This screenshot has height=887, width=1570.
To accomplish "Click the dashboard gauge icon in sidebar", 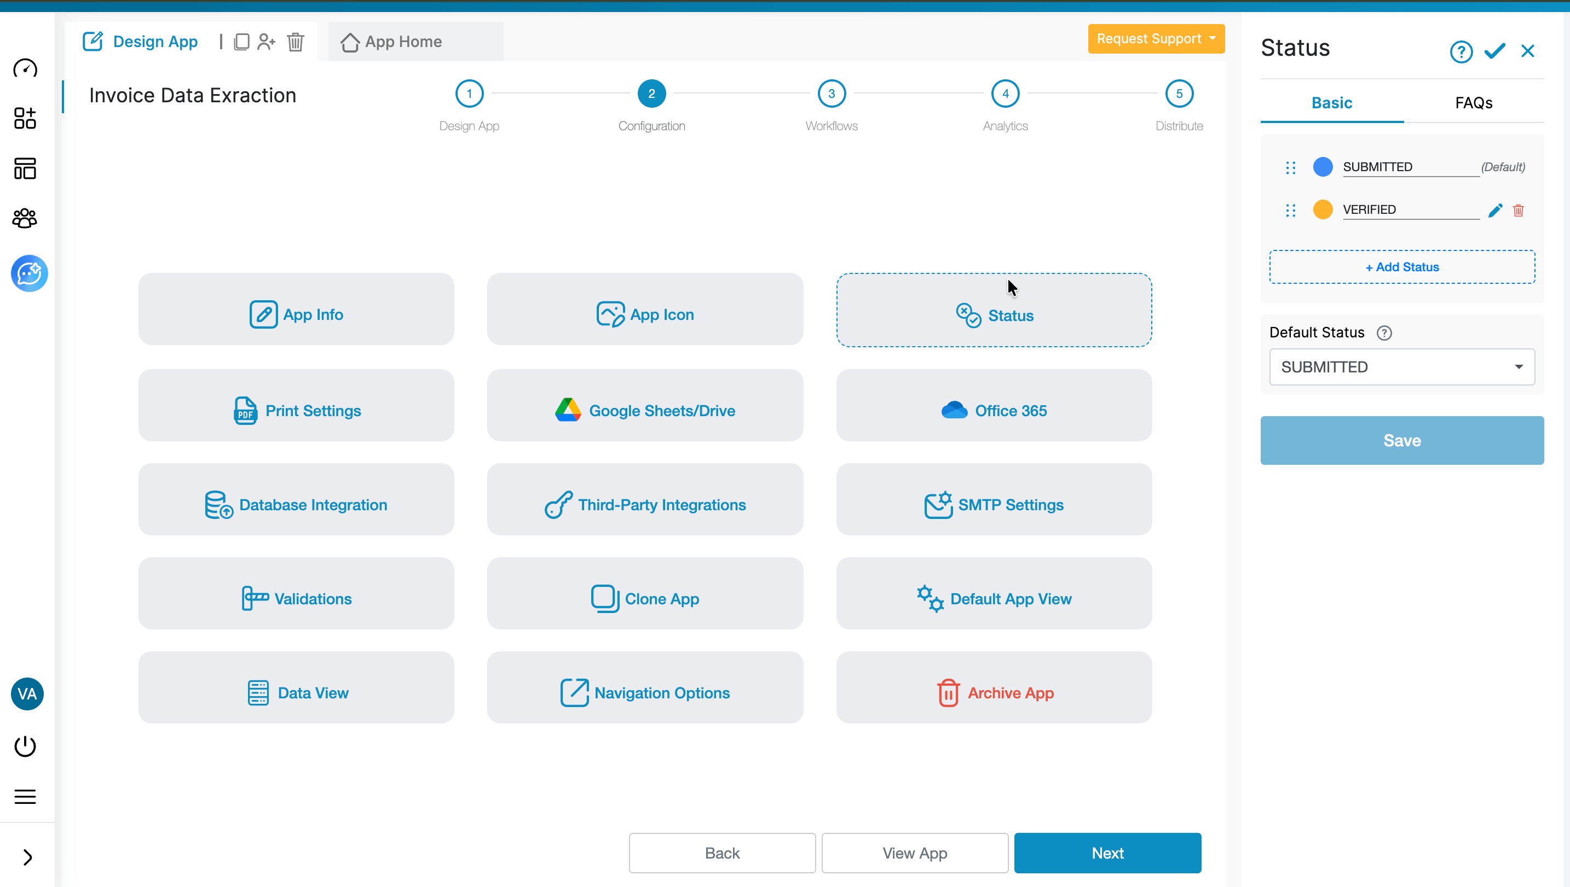I will [x=25, y=68].
